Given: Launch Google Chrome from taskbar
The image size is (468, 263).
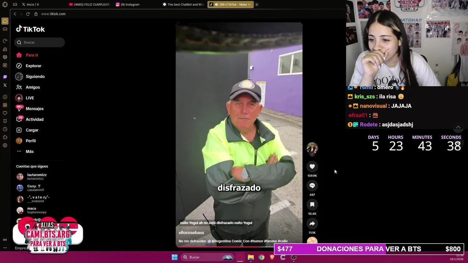Looking at the screenshot, I should click(x=261, y=257).
